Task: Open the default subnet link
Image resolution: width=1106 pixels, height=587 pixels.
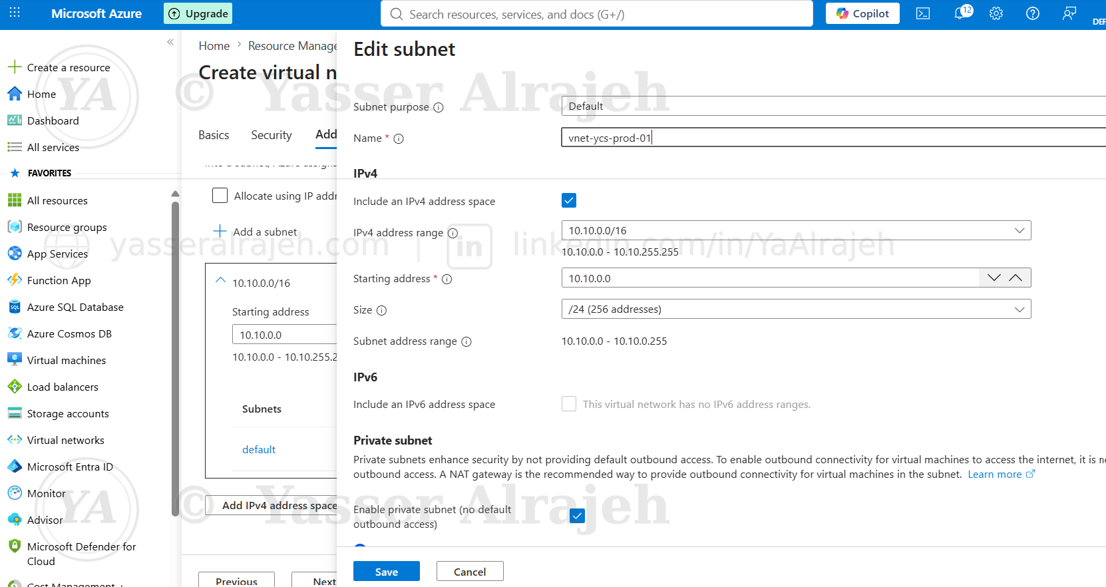Action: 259,450
